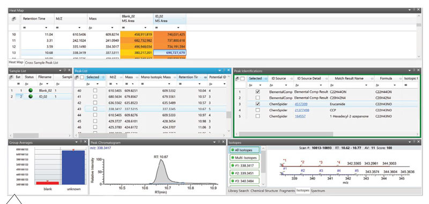
Task: Select isotope #2: 339.3451 button
Action: click(244, 173)
